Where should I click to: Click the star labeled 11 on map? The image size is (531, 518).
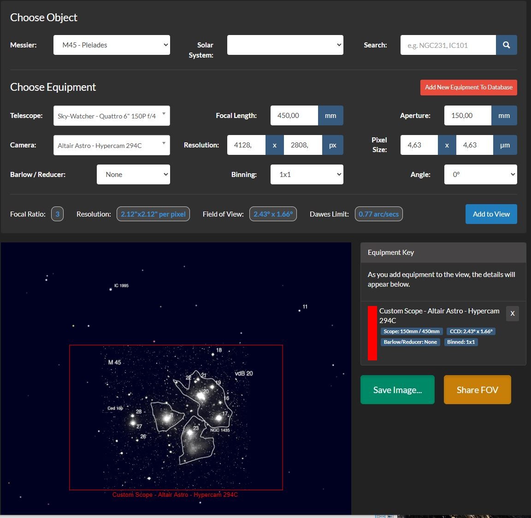click(299, 311)
